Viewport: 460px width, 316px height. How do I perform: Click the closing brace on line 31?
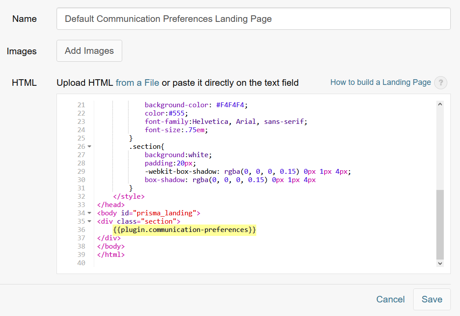coord(131,188)
